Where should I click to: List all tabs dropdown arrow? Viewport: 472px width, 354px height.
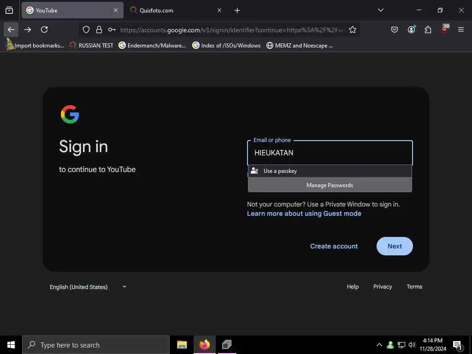(380, 10)
